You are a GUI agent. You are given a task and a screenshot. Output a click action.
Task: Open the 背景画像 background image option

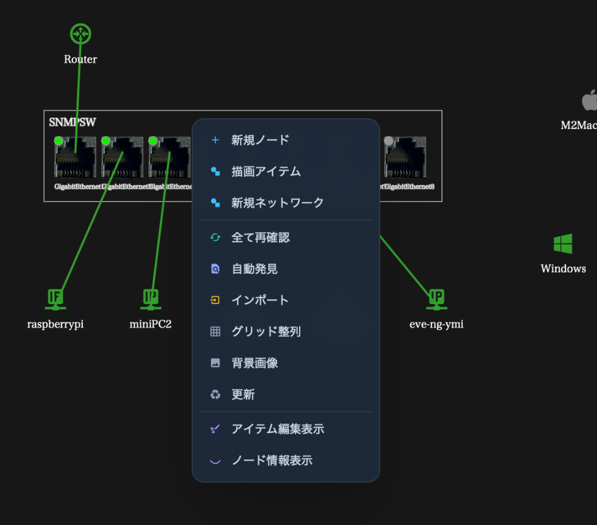[286, 363]
